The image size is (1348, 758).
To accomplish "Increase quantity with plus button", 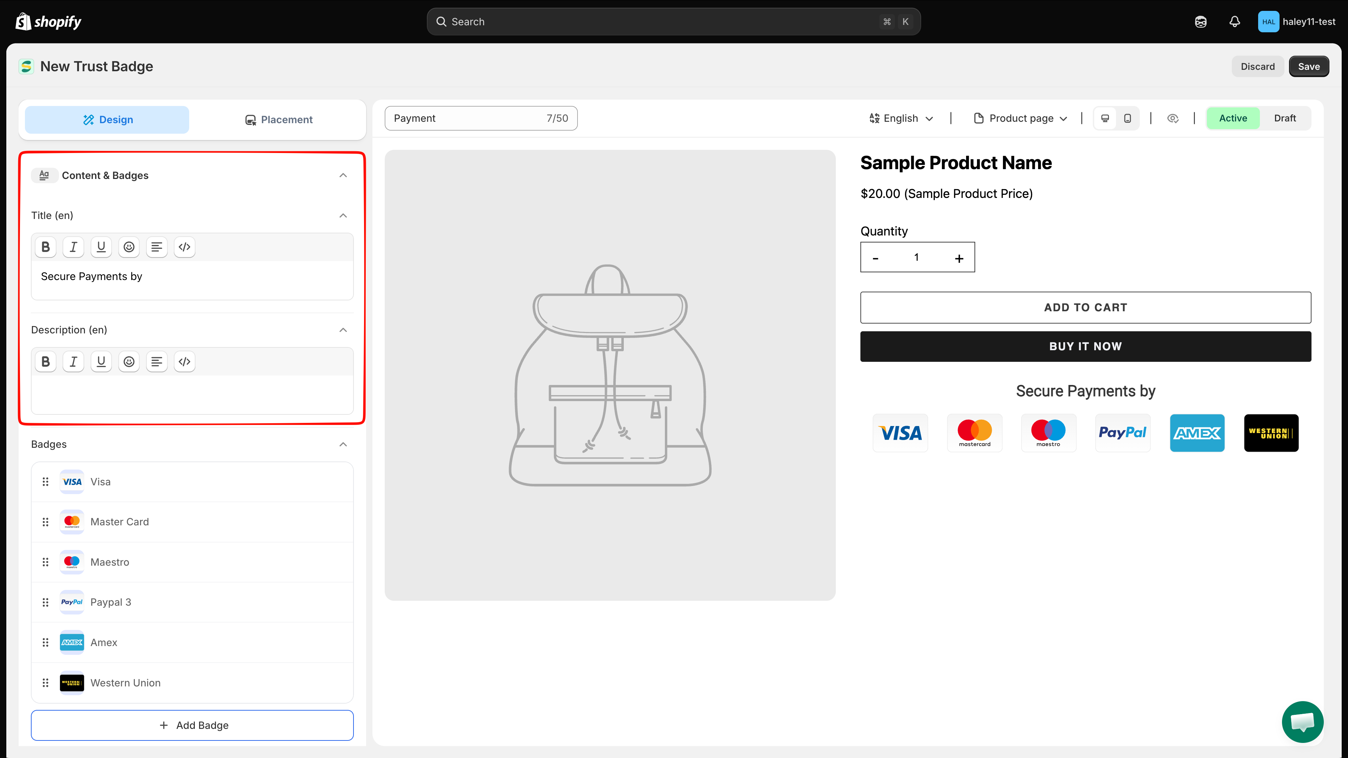I will coord(959,258).
